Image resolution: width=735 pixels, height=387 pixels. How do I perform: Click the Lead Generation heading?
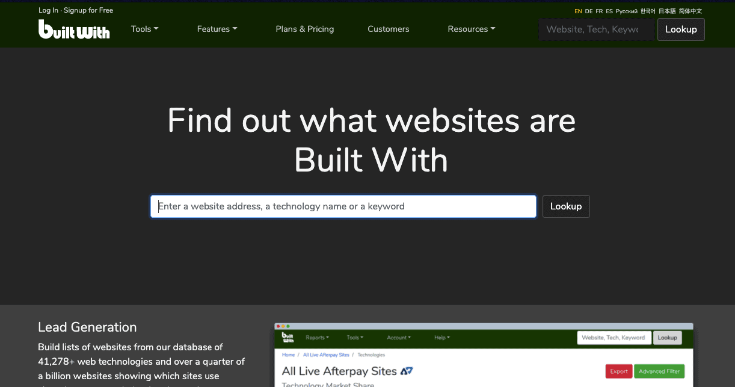pos(87,327)
